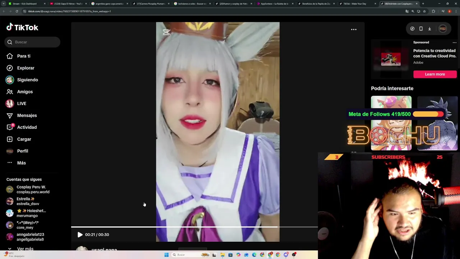This screenshot has width=460, height=259.
Task: Open File Explorer from the taskbar
Action: [x=222, y=255]
